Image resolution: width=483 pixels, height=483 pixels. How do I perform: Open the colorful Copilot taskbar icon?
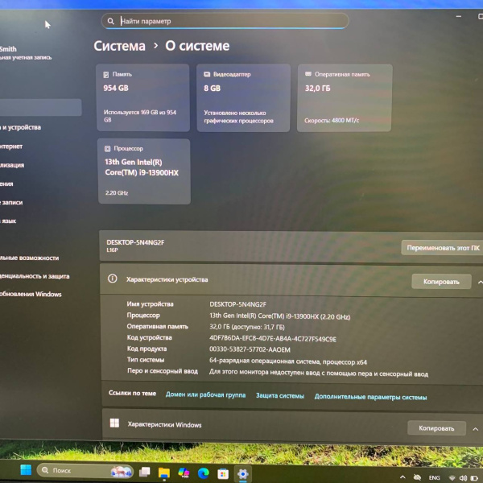(x=184, y=473)
